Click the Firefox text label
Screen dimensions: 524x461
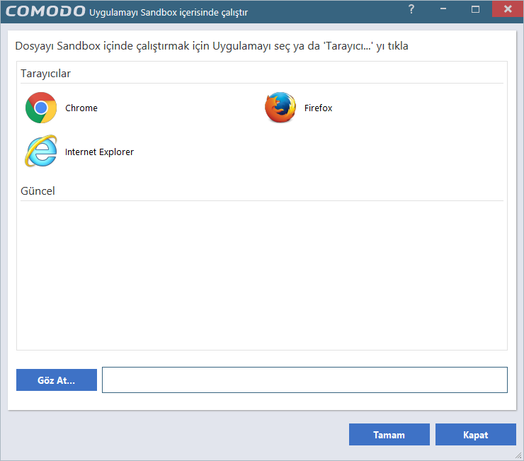pos(318,108)
